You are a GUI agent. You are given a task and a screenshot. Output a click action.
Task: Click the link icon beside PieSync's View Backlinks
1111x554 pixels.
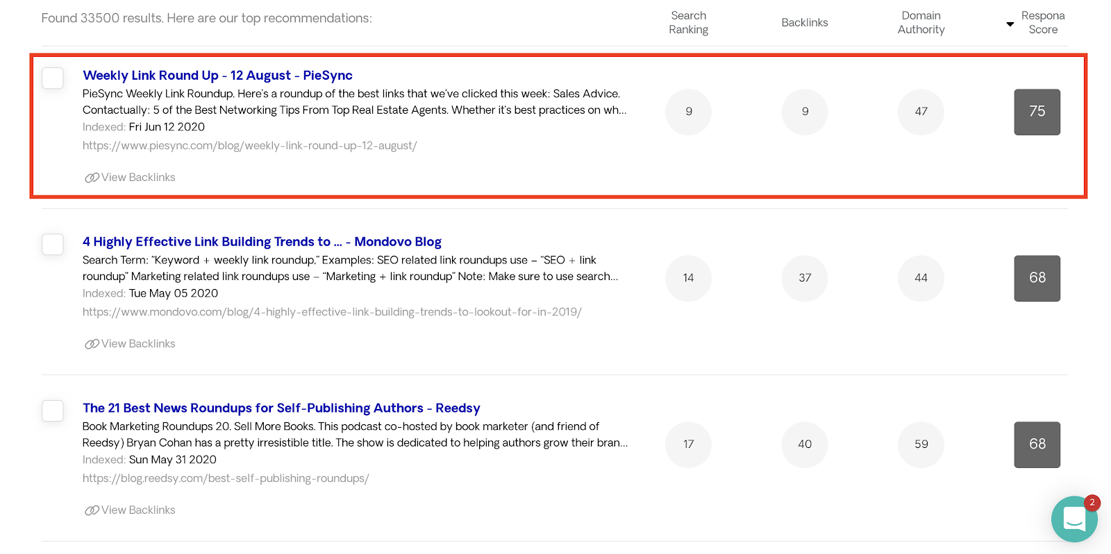[92, 178]
